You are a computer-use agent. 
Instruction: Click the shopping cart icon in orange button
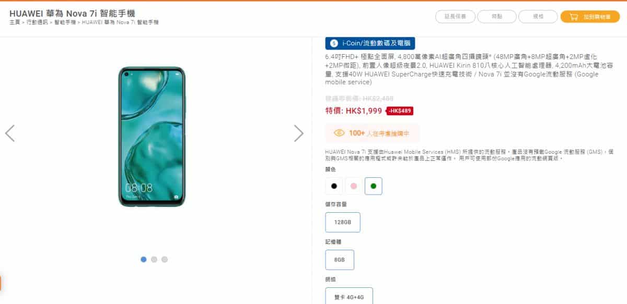pyautogui.click(x=574, y=17)
